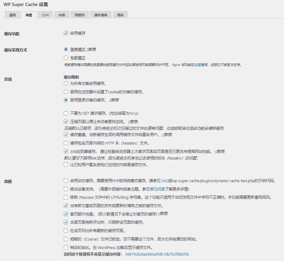
Task: Check 不要为 GET 请求缓存 checkbox
Action: coord(66,113)
